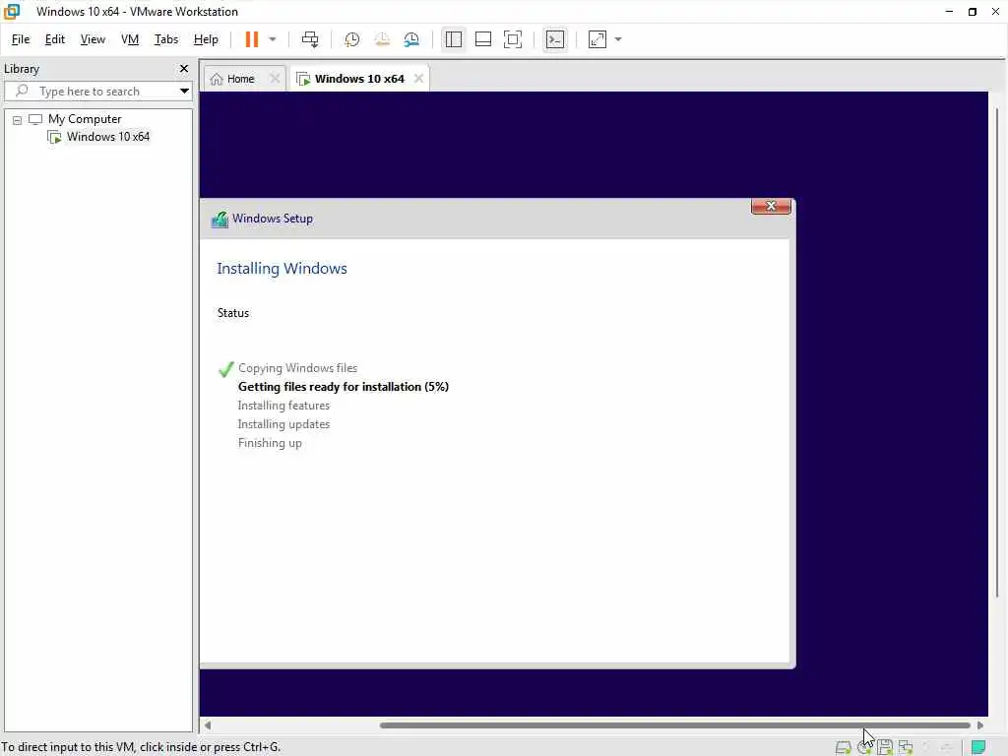Collapse the My Computer tree node

pos(18,120)
